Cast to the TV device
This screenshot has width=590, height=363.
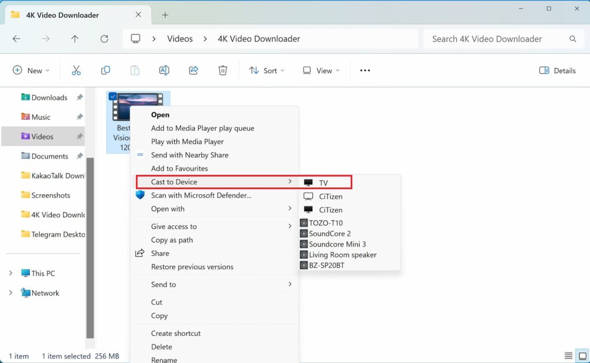349,183
